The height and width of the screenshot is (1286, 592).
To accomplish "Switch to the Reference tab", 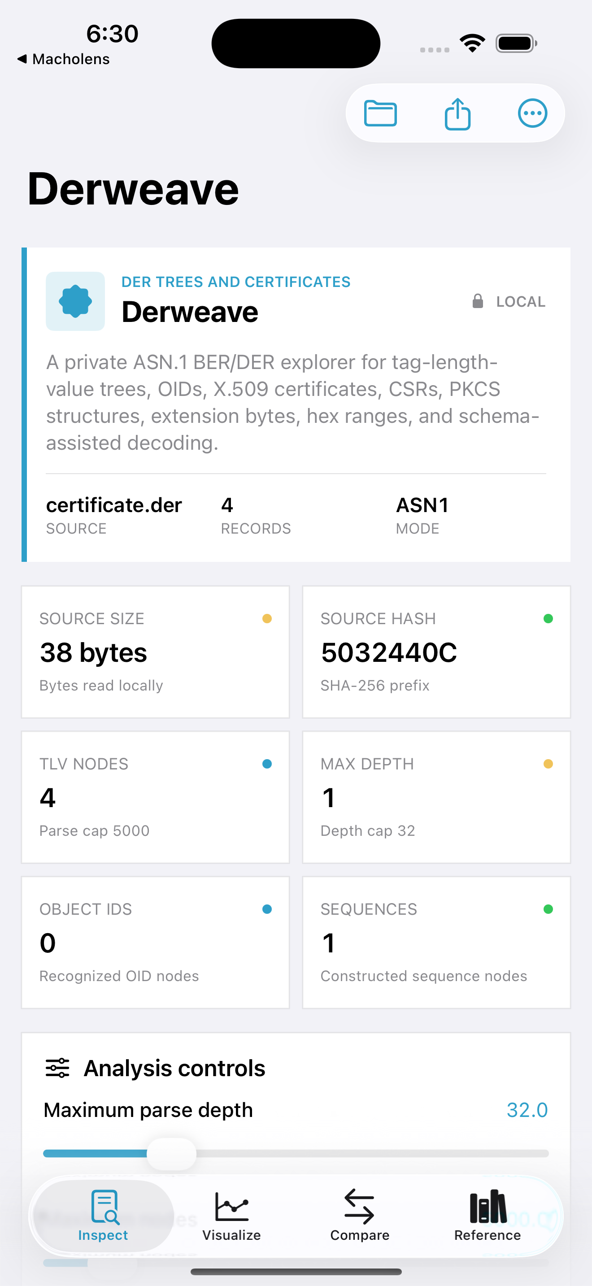I will (488, 1216).
